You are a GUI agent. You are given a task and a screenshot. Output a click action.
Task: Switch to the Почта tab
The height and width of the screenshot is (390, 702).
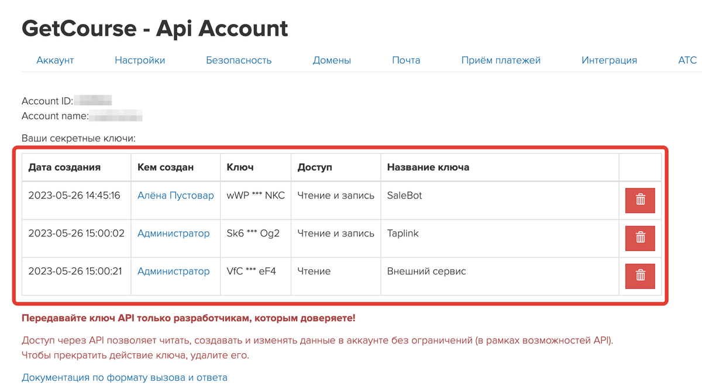(x=406, y=60)
